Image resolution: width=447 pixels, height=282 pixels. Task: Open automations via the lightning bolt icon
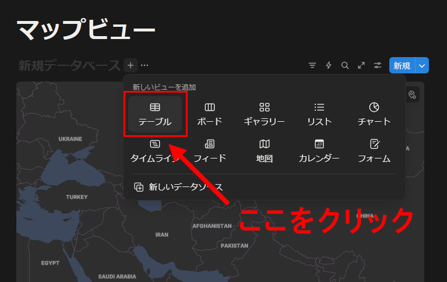[x=329, y=65]
